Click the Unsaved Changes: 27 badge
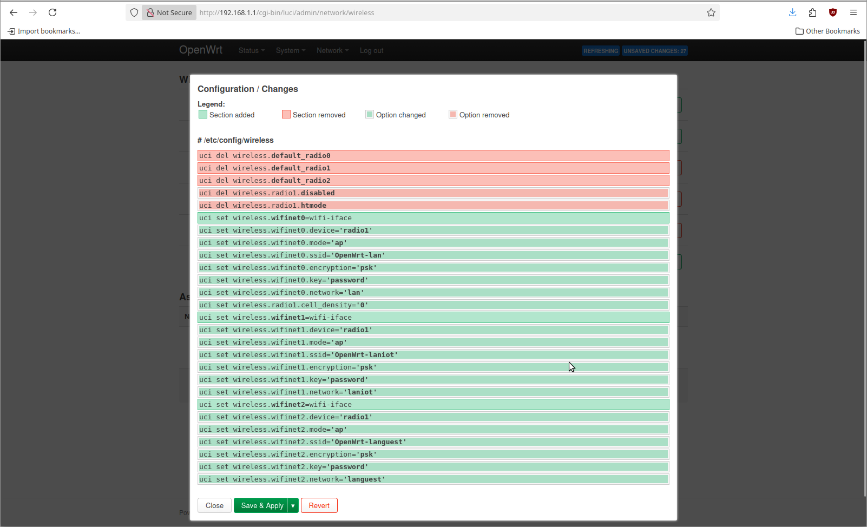 pos(654,51)
